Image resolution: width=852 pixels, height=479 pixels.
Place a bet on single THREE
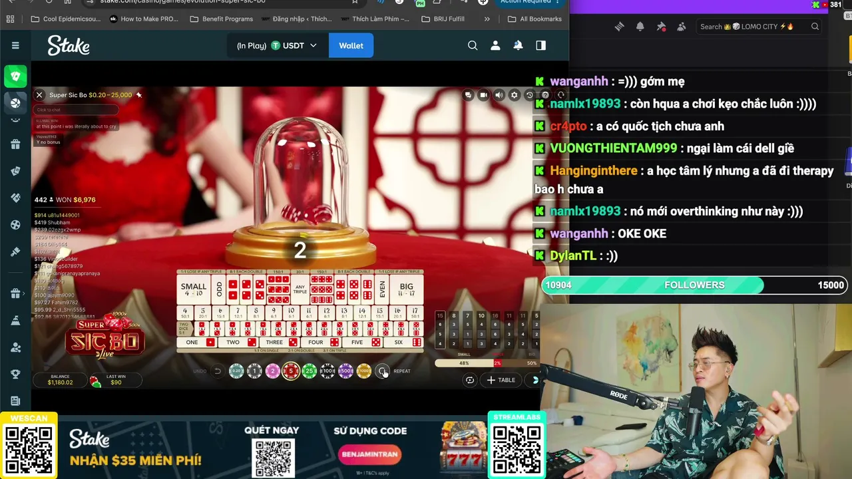pos(280,343)
